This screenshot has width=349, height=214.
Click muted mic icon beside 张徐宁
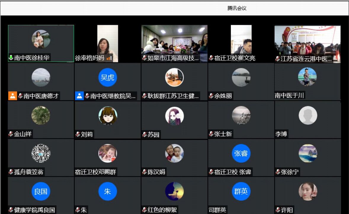[278, 172]
